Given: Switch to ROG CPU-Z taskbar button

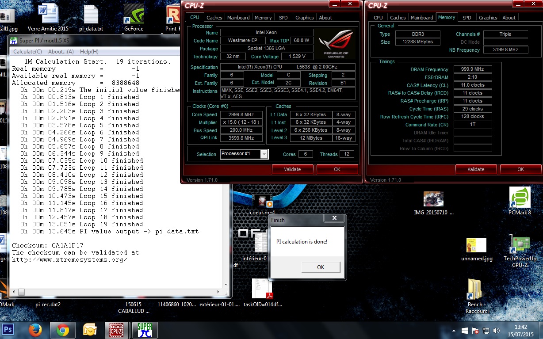Looking at the screenshot, I should [117, 330].
